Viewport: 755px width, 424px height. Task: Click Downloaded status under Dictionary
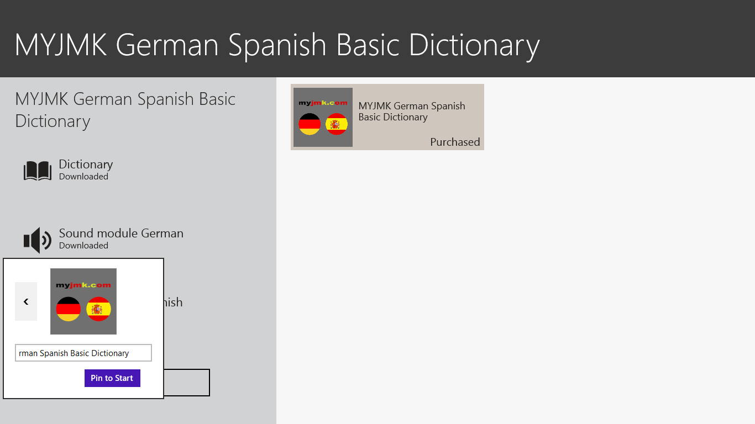pos(83,177)
